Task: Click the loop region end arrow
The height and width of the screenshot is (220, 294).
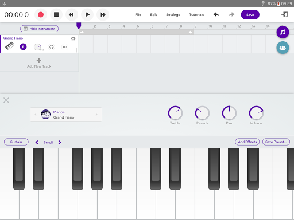Action: pos(191,32)
